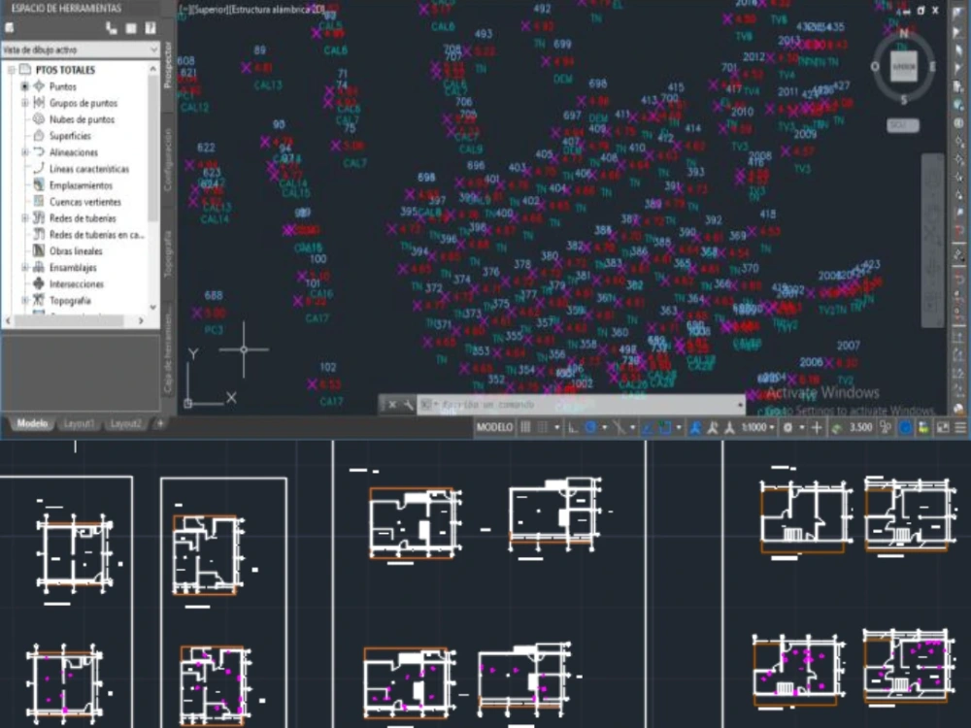Select Superficies tree item
The width and height of the screenshot is (971, 728).
coord(70,136)
